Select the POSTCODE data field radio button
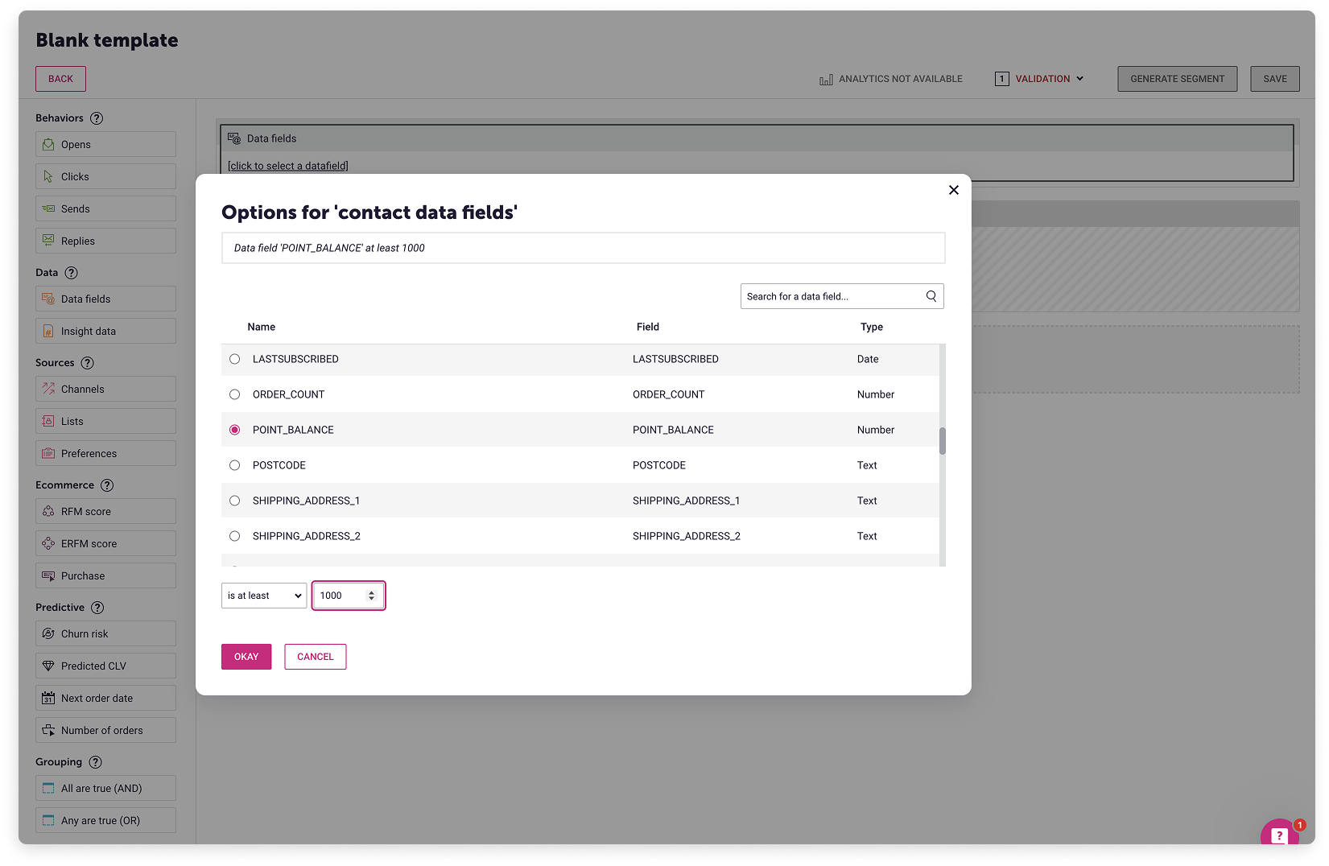Image resolution: width=1329 pixels, height=866 pixels. 234,465
